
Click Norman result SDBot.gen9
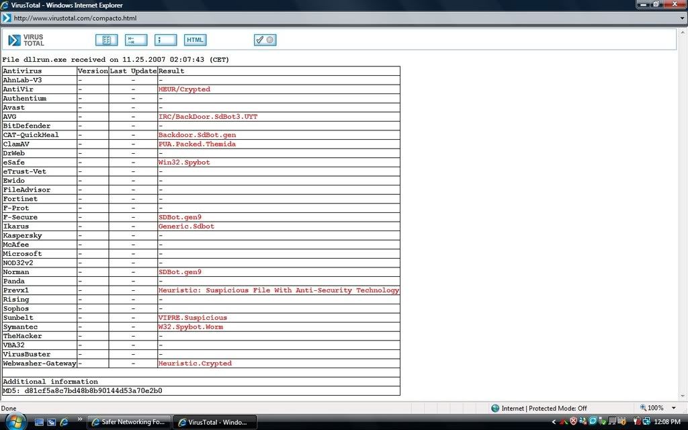(180, 272)
